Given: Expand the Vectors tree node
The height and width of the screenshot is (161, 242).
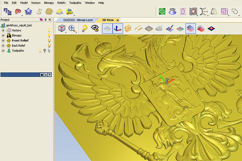Looking at the screenshot, I should 3,31.
